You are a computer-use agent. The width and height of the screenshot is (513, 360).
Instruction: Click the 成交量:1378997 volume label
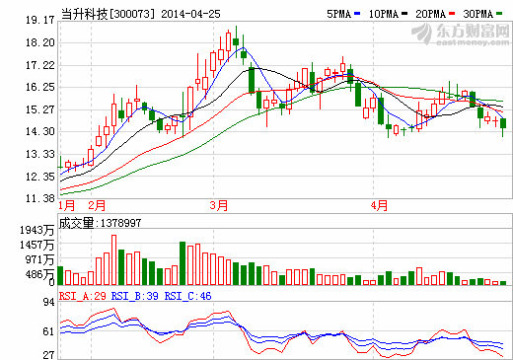(100, 223)
